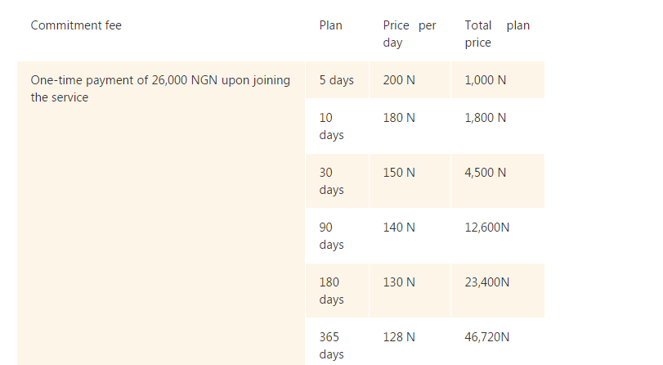Select the 180 days plan cell
This screenshot has width=663, height=365.
[x=331, y=291]
